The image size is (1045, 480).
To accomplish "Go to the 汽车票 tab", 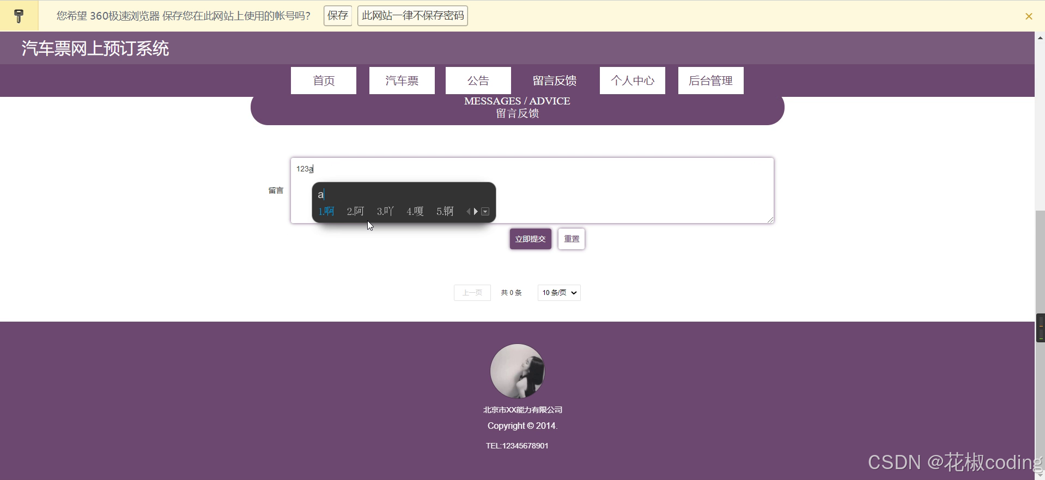I will click(x=402, y=81).
